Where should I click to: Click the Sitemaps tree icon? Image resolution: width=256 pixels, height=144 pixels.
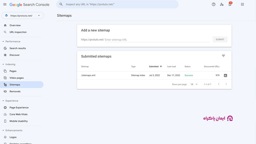[x=5, y=85]
